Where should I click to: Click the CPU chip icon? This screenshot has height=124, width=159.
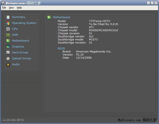(8, 29)
